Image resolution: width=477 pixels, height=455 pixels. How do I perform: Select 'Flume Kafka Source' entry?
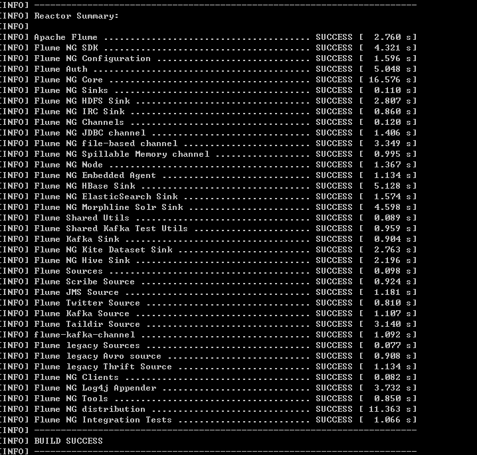pos(209,314)
